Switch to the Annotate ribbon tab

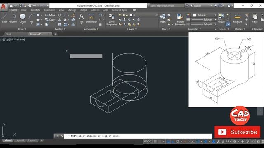point(35,10)
